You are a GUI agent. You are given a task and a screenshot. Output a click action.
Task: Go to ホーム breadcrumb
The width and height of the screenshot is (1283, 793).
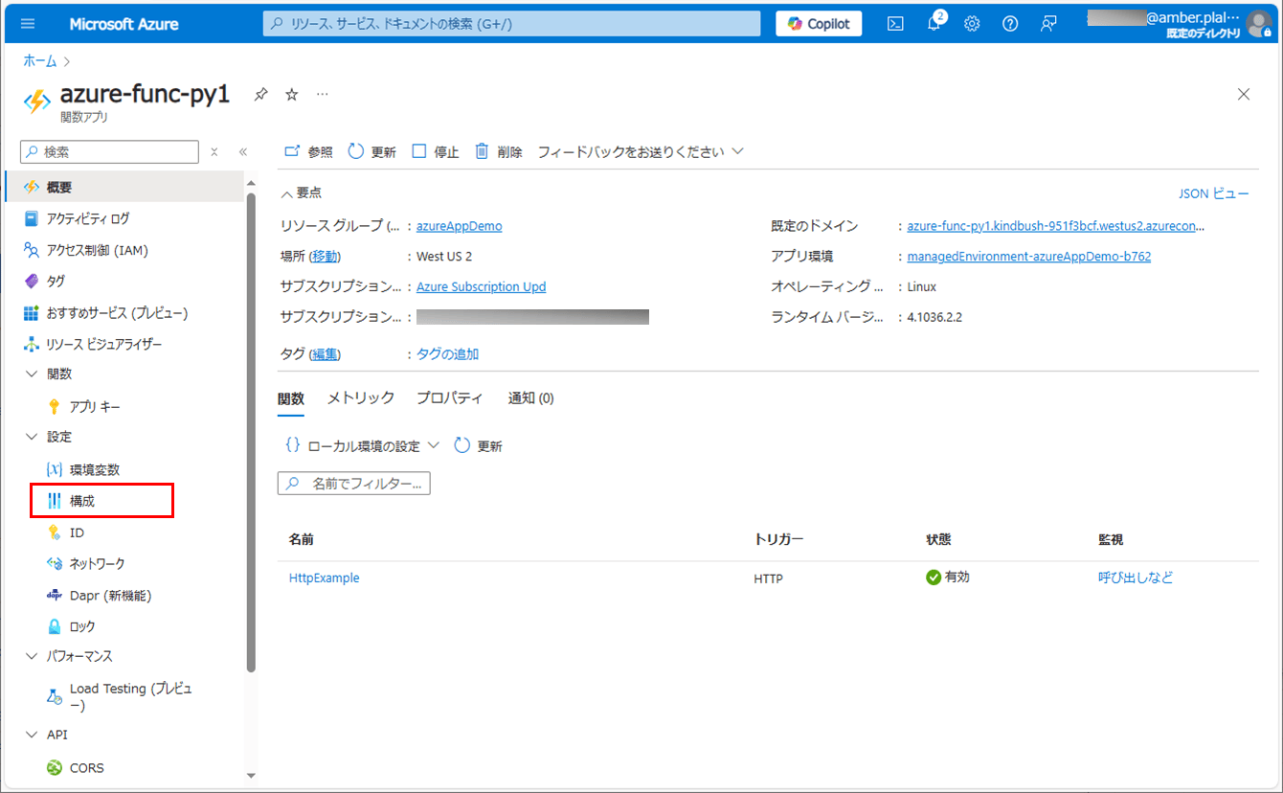point(40,60)
